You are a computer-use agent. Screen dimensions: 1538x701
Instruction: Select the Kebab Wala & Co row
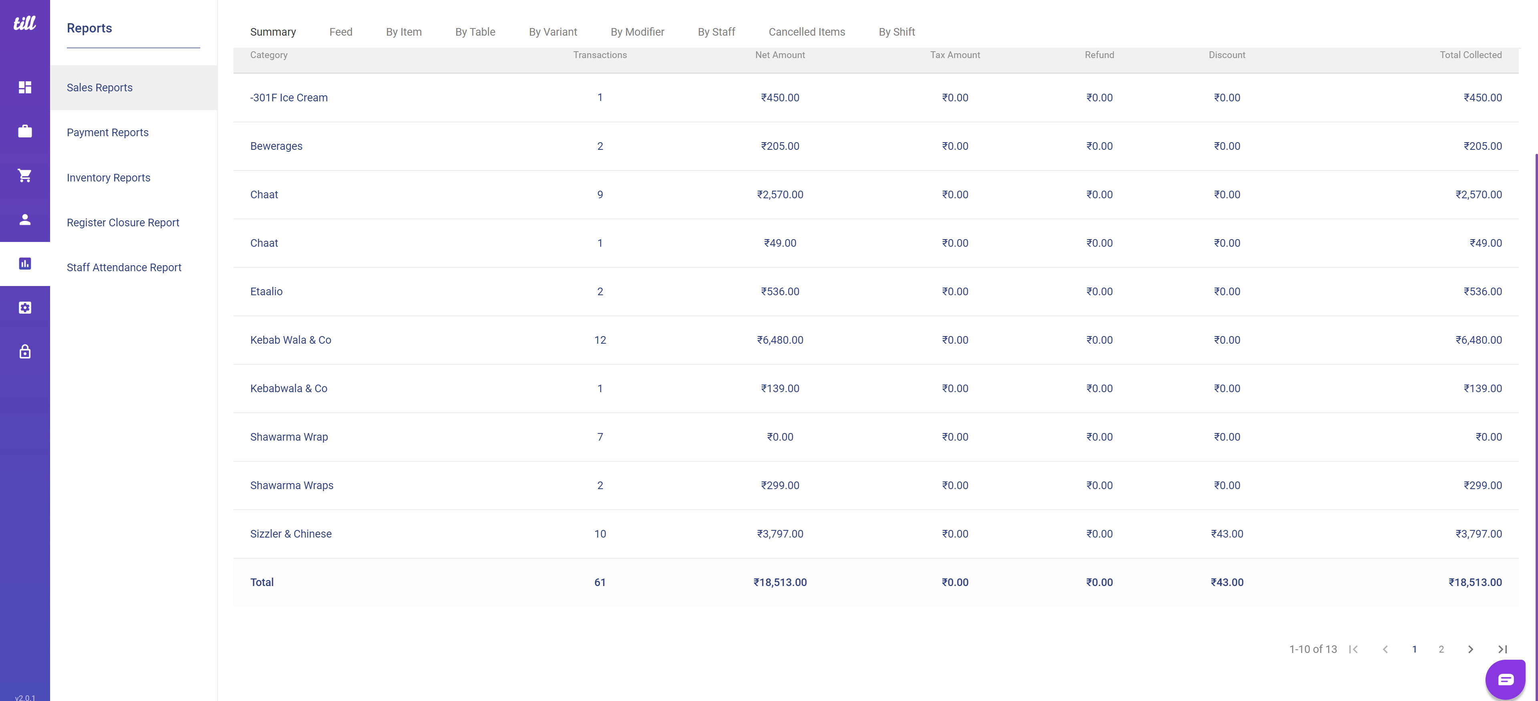(x=876, y=340)
